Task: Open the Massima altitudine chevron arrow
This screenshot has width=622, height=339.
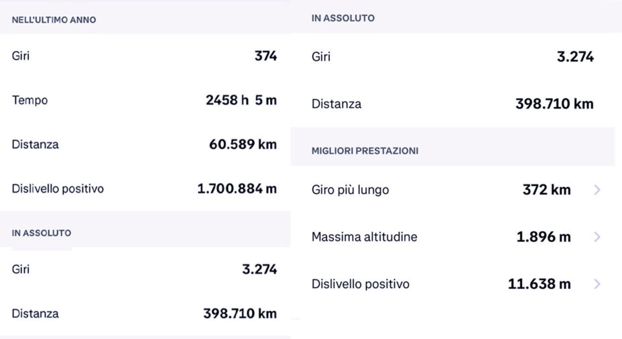Action: (x=597, y=237)
